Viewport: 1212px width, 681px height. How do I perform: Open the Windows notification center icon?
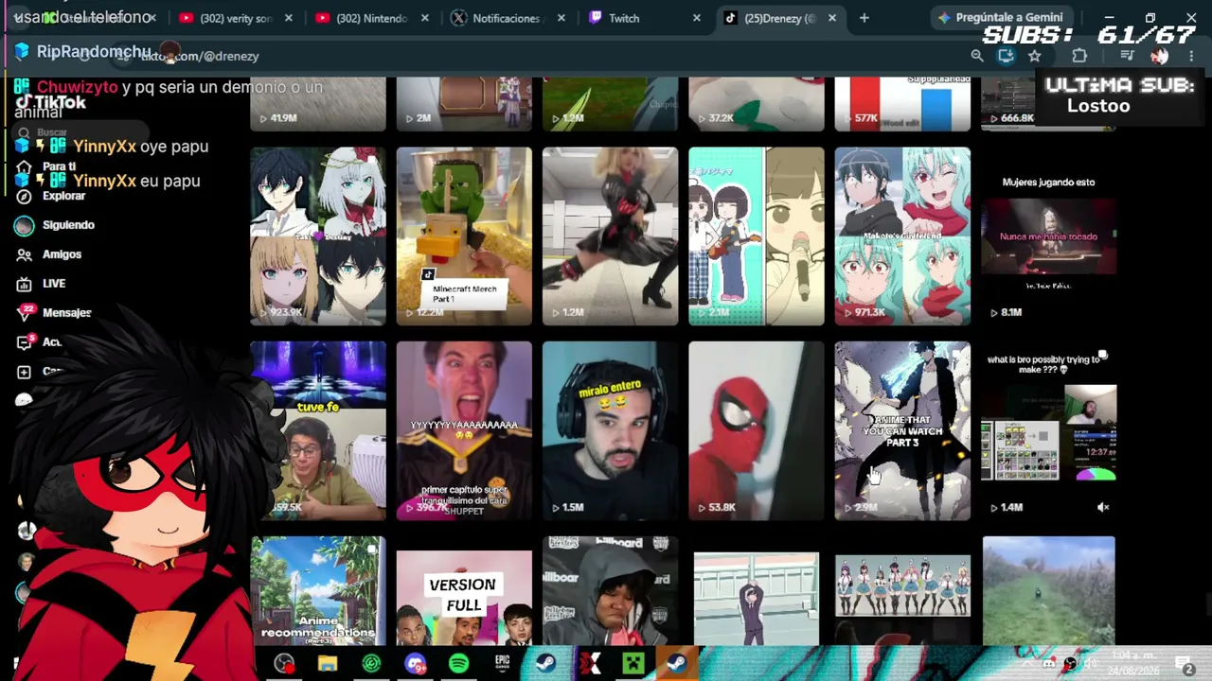(1184, 664)
